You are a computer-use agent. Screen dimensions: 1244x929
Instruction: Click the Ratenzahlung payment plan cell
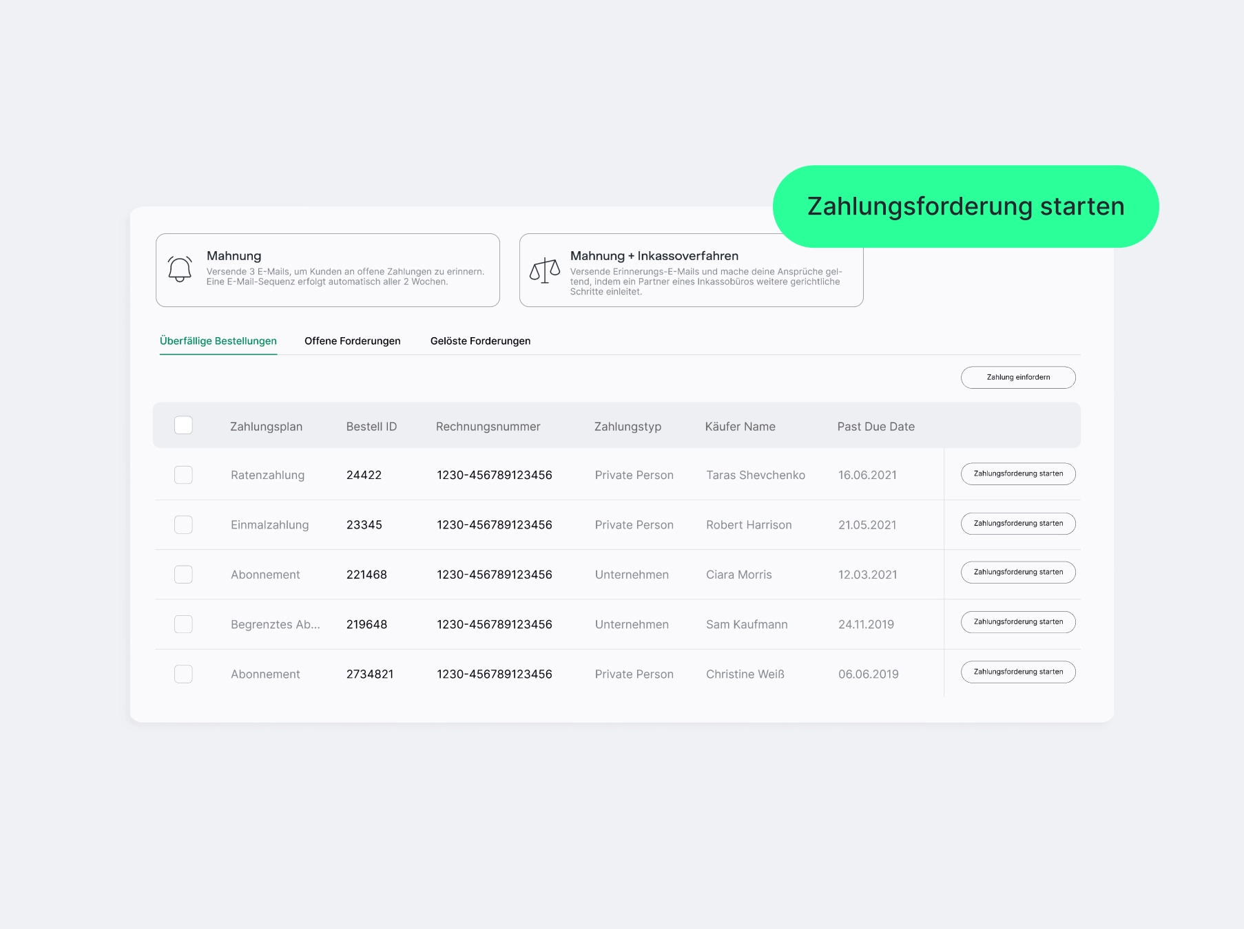pyautogui.click(x=267, y=475)
